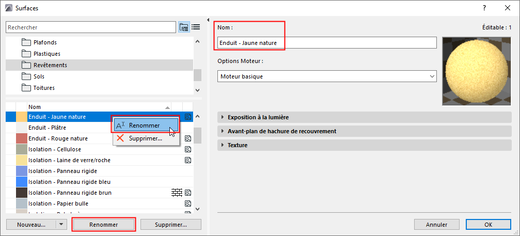Screen dimensions: 520x236
Task: Click brick hatch icon on Panneau rigide brun
Action: pos(177,193)
